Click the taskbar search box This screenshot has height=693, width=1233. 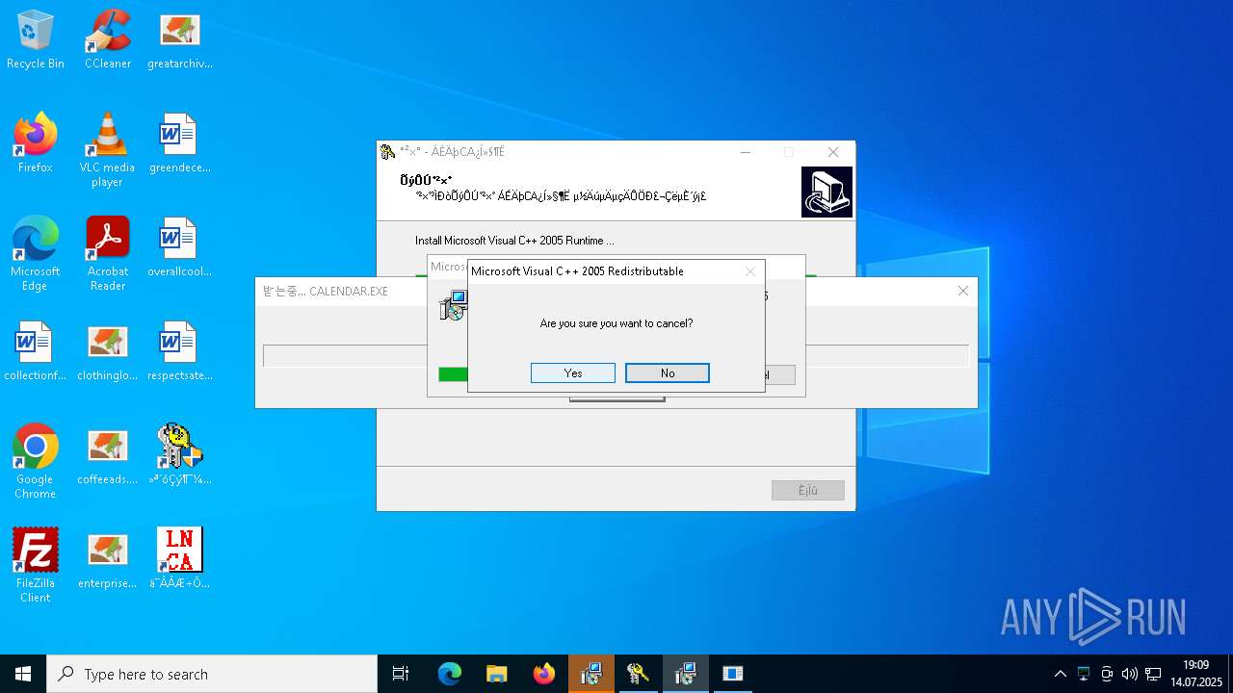coord(212,674)
